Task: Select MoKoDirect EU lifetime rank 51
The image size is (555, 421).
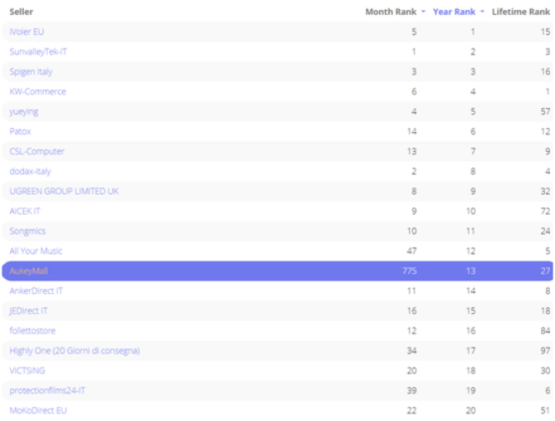Action: (x=545, y=411)
